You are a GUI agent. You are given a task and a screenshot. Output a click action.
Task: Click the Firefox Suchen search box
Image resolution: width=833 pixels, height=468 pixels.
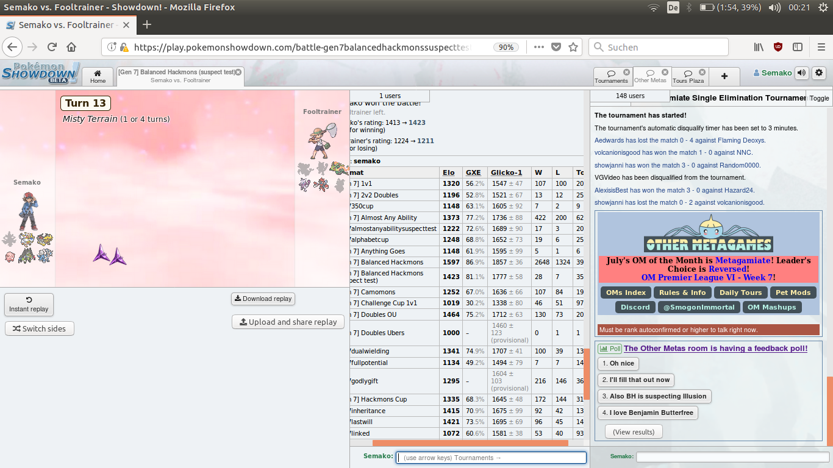click(659, 47)
